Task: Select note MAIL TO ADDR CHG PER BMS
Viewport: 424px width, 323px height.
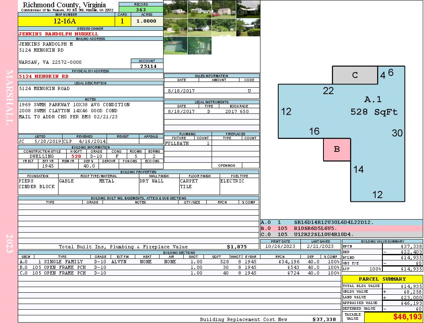Action: (68, 117)
